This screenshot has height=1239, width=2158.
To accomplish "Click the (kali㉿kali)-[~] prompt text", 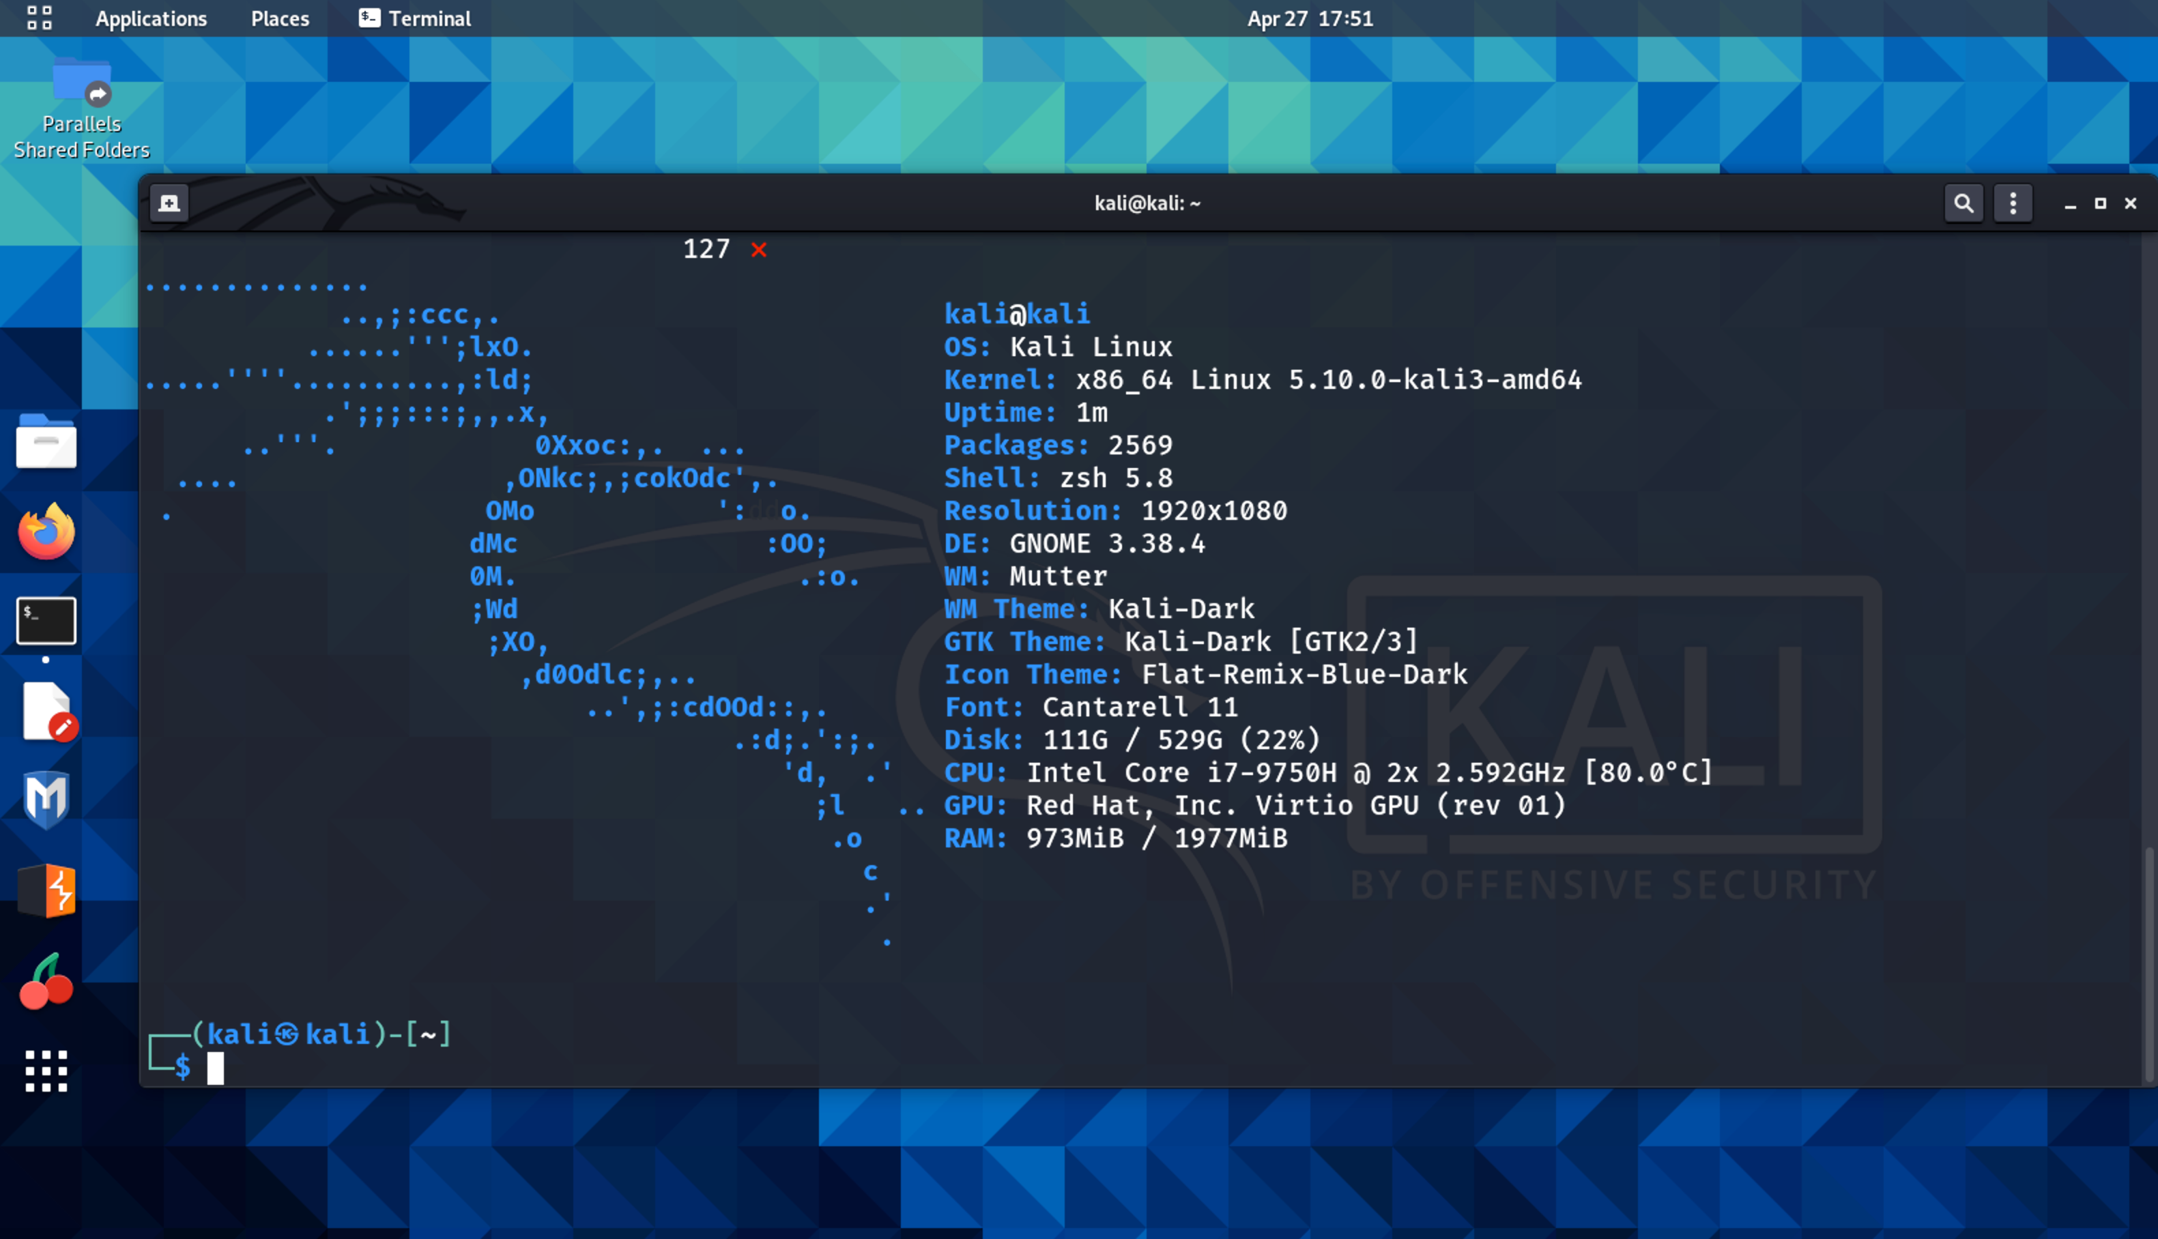I will [x=321, y=1035].
